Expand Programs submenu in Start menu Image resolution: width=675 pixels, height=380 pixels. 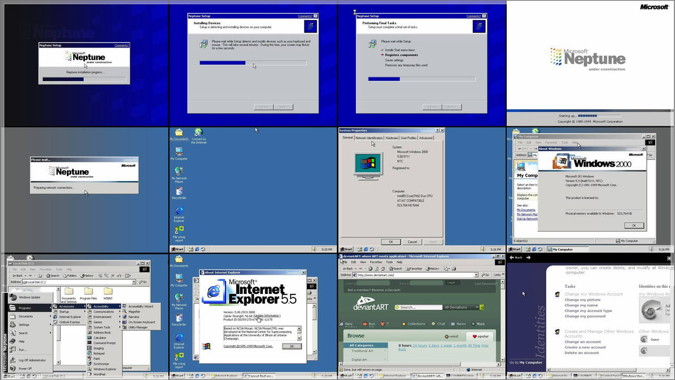[30, 308]
